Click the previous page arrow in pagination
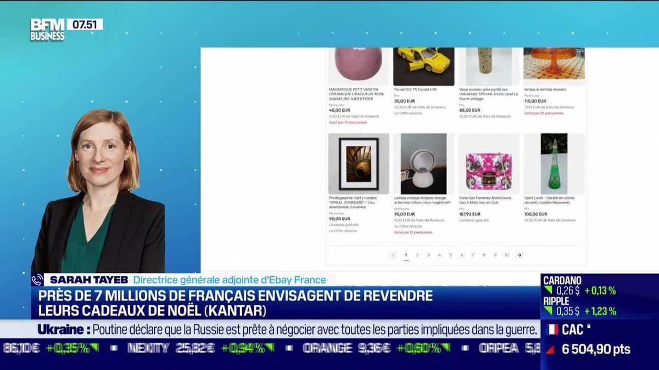Screen dimensions: 659x370 coord(393,255)
